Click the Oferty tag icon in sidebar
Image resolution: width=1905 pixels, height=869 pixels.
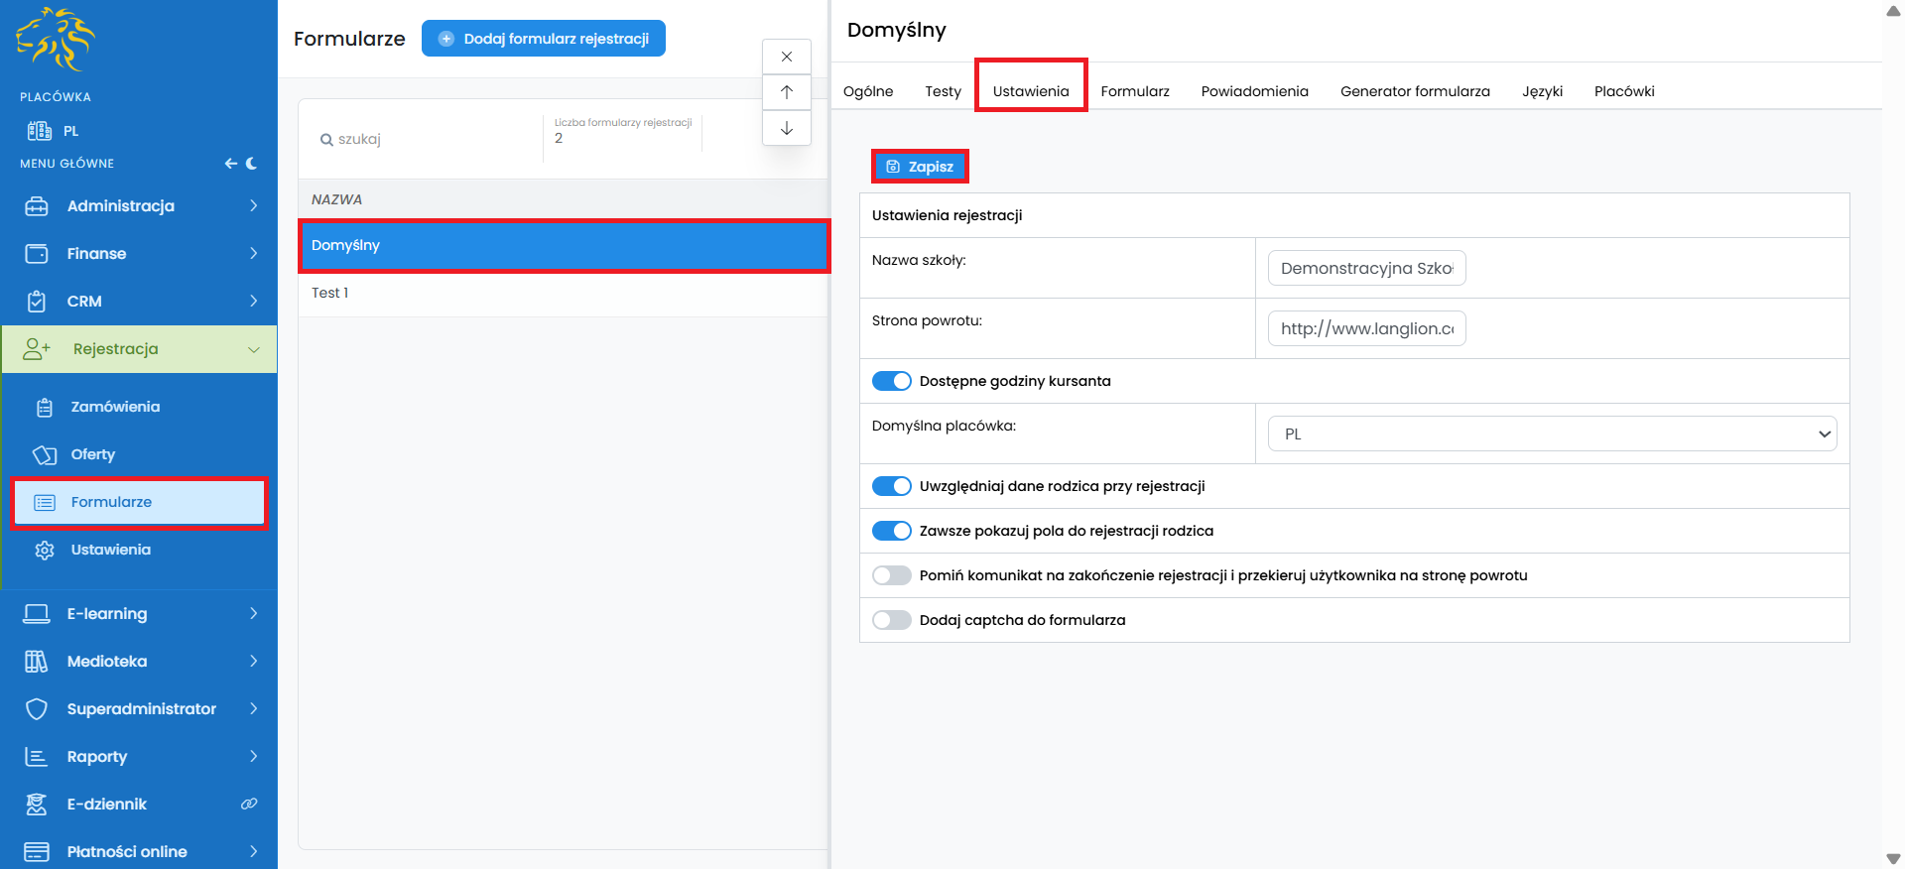click(x=45, y=454)
